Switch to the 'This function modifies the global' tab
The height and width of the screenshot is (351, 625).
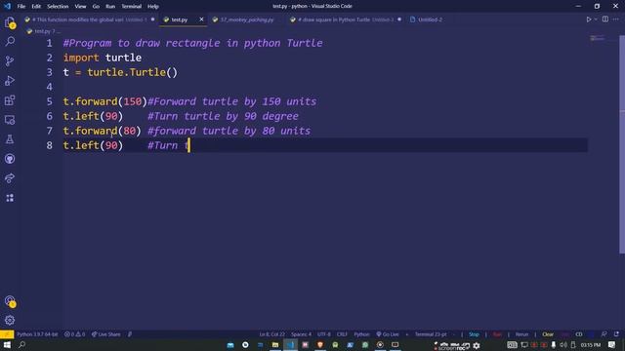[x=90, y=19]
